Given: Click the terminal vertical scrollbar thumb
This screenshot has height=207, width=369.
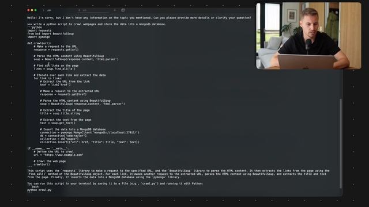Looking at the screenshot, I should click(x=341, y=143).
